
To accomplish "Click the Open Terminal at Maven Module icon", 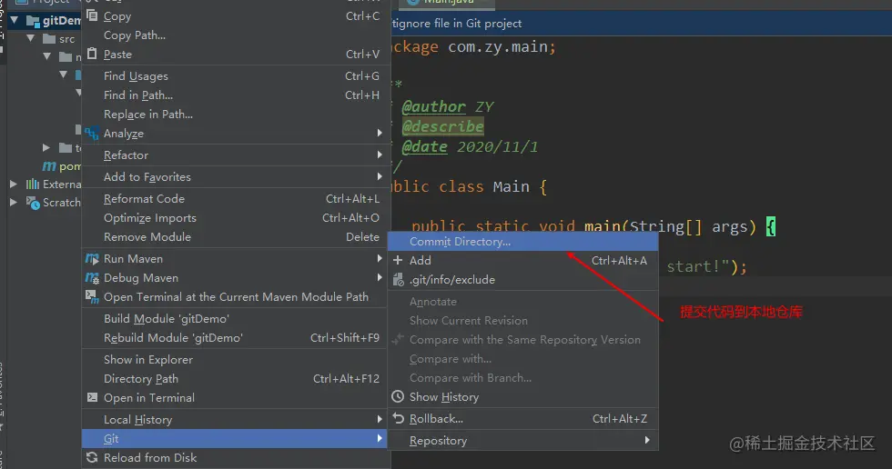I will tap(92, 295).
